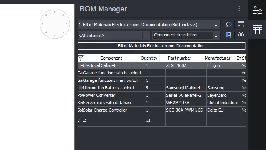Screen dimensions: 266x150
Task: Open the settings sliders panel icon
Action: tap(257, 10)
